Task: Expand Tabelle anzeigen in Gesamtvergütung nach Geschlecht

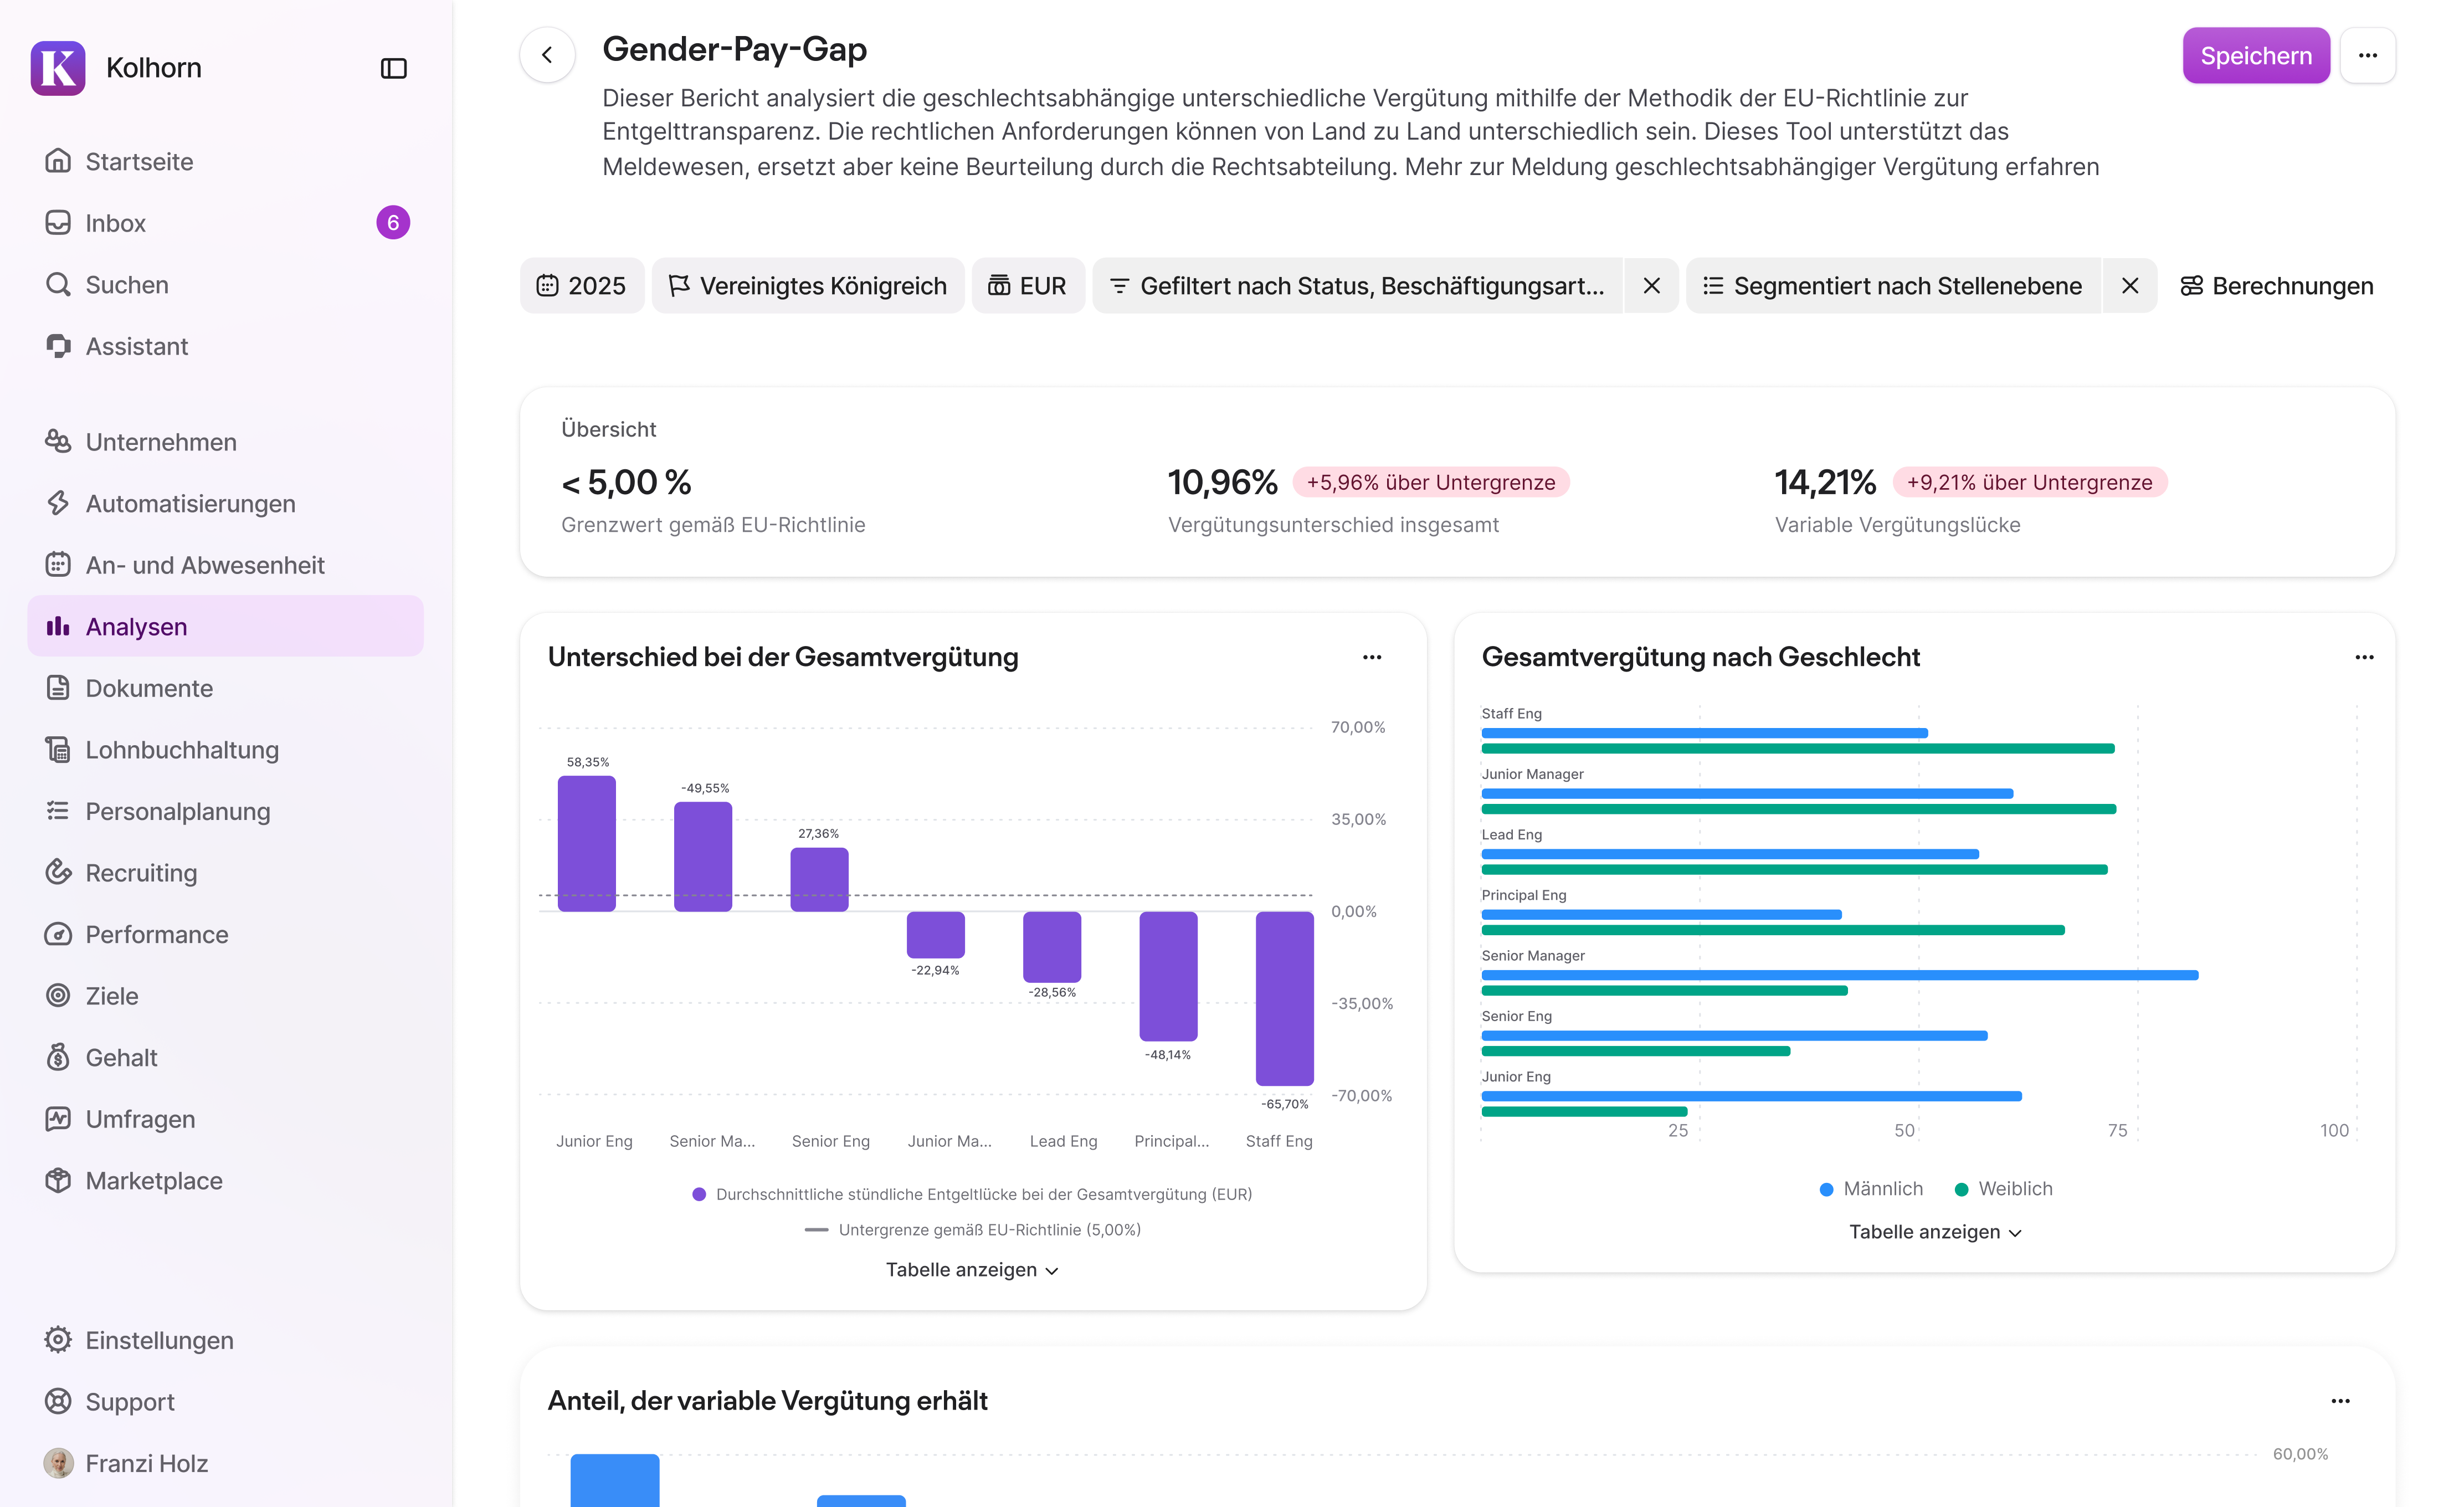Action: 1934,1231
